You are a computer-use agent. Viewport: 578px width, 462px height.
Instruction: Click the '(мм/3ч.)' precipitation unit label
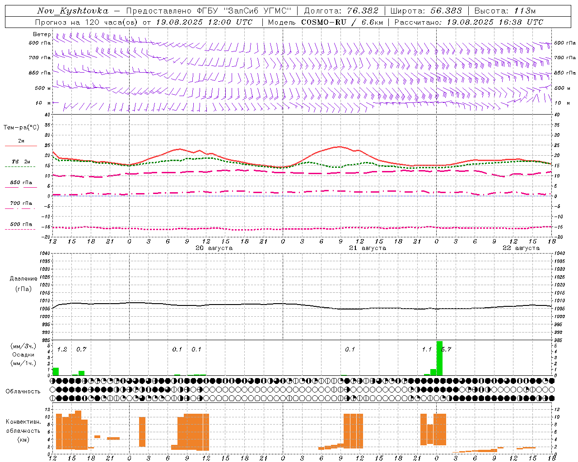(x=23, y=346)
